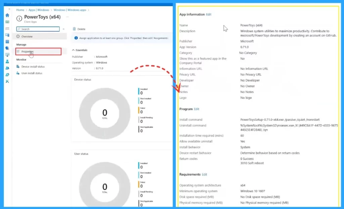Click the Delete command label

point(81,29)
